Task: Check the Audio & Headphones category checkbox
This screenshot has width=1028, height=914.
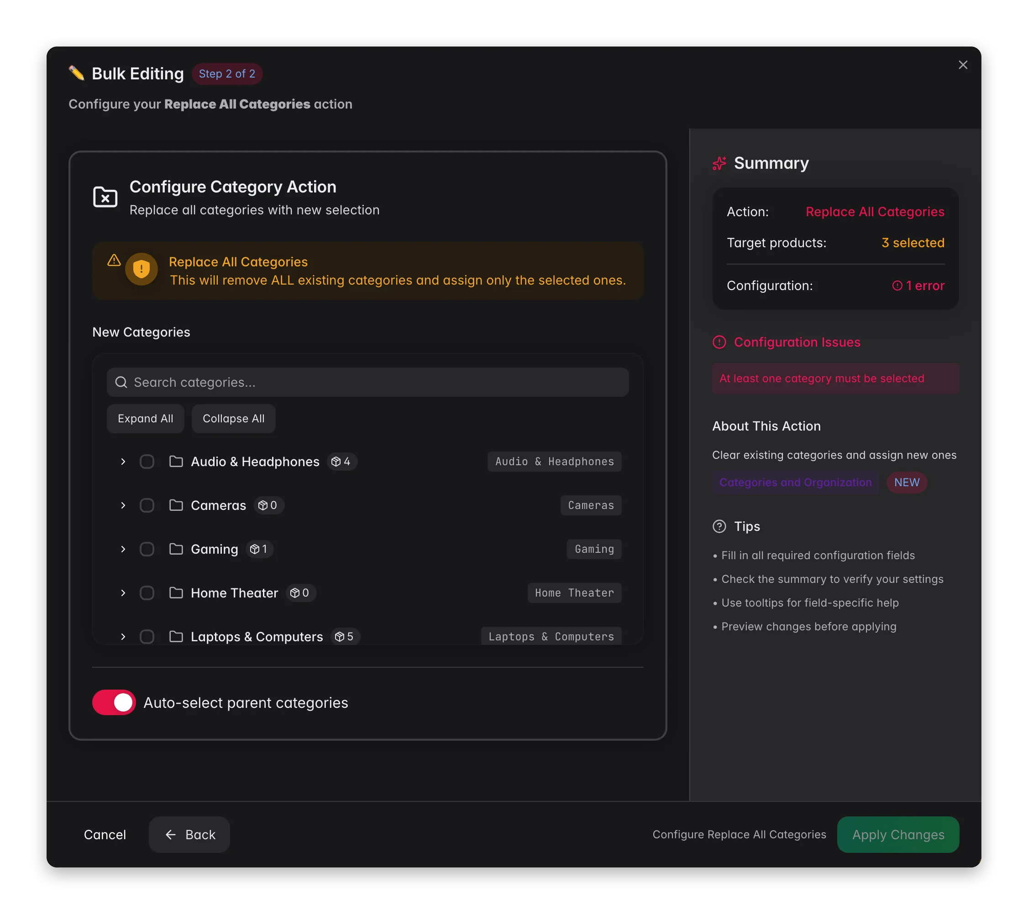Action: point(147,461)
